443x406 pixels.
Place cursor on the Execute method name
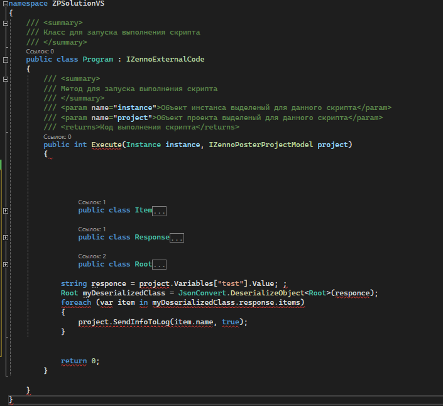[x=107, y=145]
